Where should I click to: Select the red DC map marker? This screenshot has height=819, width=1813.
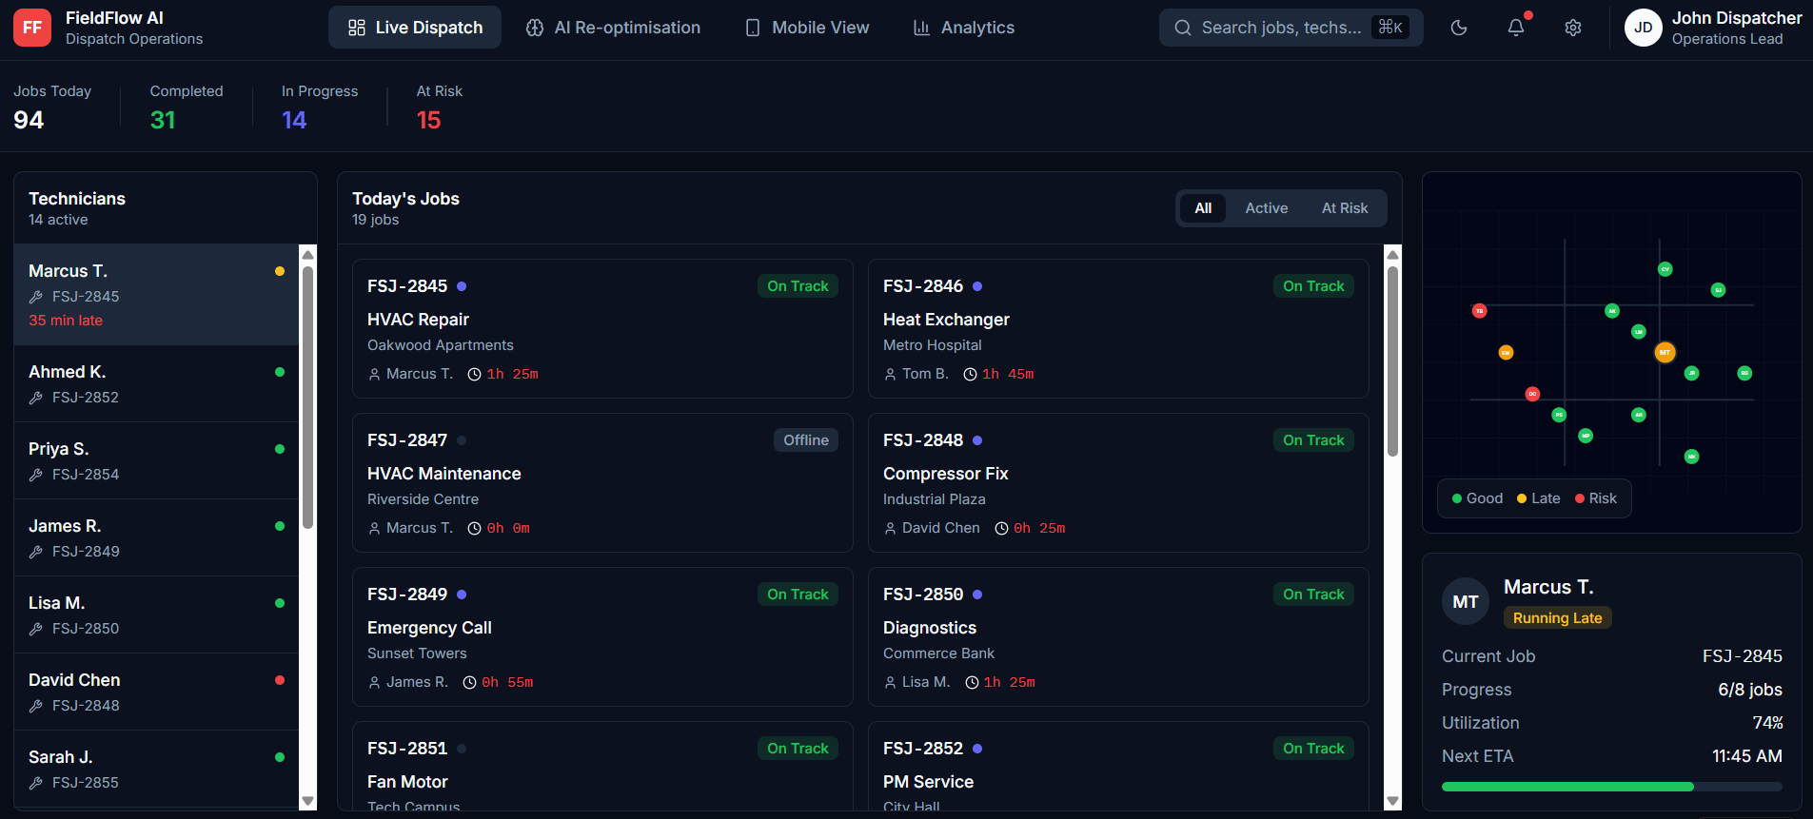1532,394
